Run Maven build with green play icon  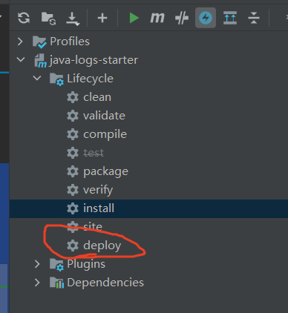(134, 18)
